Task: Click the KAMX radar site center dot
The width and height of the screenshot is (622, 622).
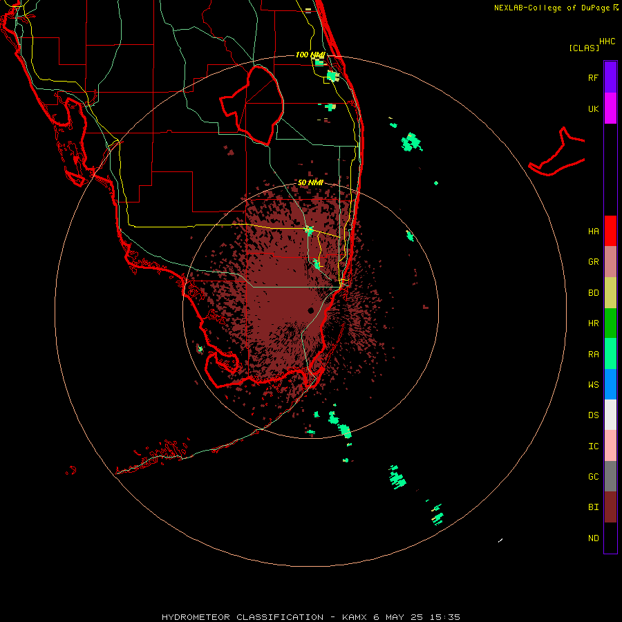Action: pyautogui.click(x=310, y=310)
